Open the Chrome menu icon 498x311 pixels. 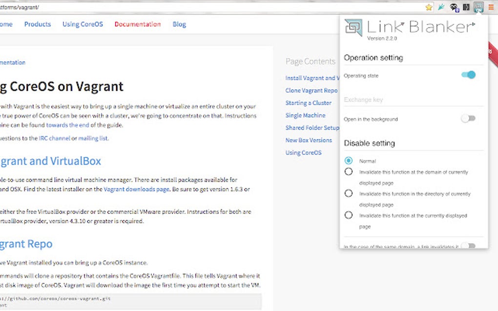click(491, 7)
